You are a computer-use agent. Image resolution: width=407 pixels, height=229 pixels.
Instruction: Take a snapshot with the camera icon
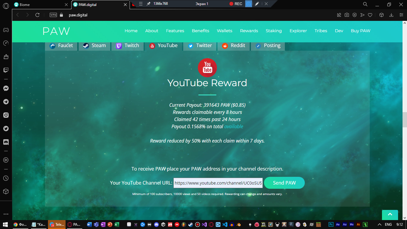click(x=347, y=15)
